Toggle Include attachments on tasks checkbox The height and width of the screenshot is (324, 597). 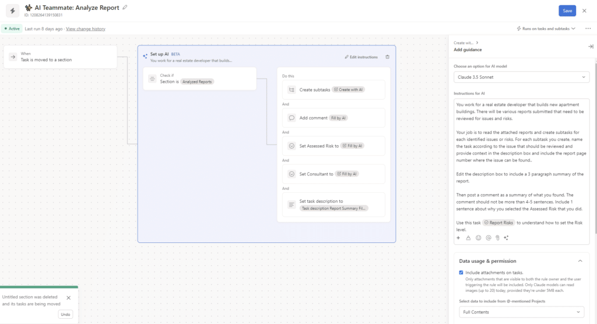pyautogui.click(x=461, y=272)
